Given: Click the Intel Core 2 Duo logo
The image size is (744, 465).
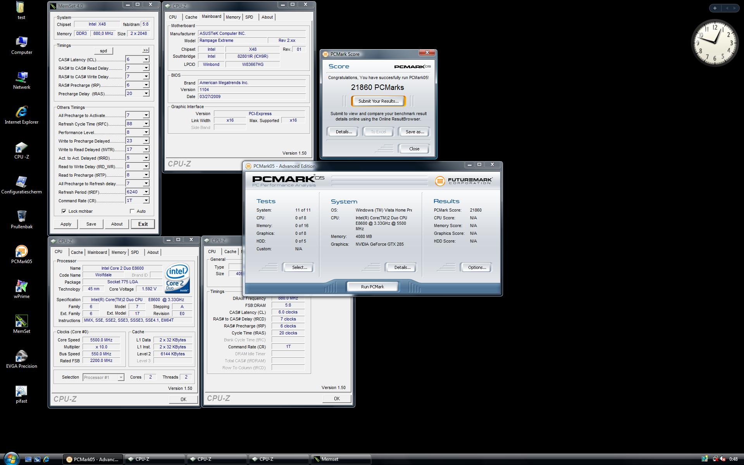Looking at the screenshot, I should [177, 278].
